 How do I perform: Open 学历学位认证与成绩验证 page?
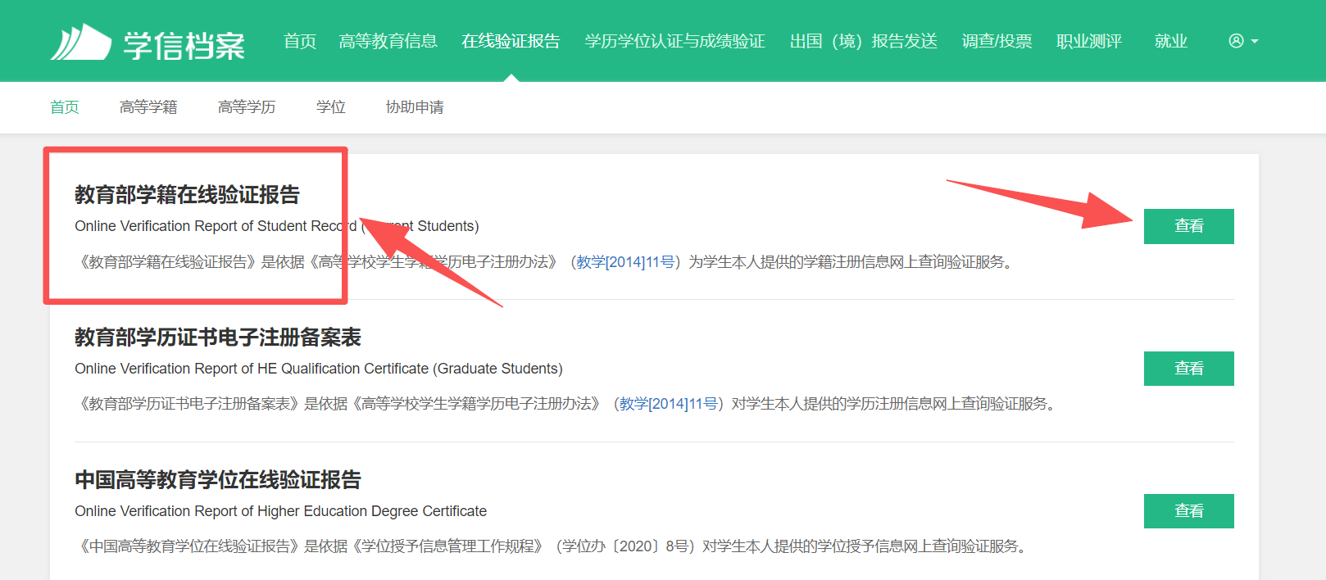[x=675, y=41]
